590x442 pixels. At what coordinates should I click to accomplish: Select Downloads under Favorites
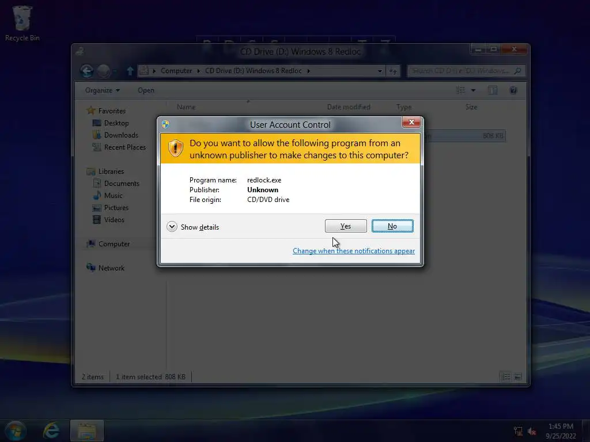coord(121,135)
